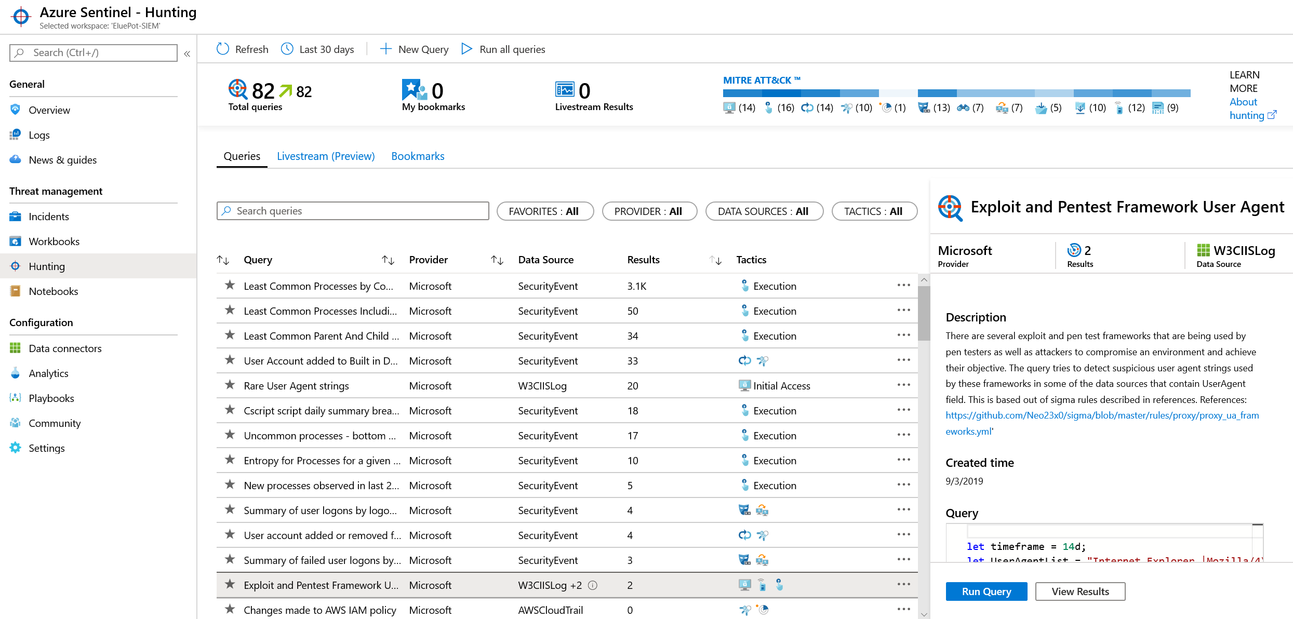The width and height of the screenshot is (1293, 619).
Task: Click View Results button
Action: point(1080,591)
